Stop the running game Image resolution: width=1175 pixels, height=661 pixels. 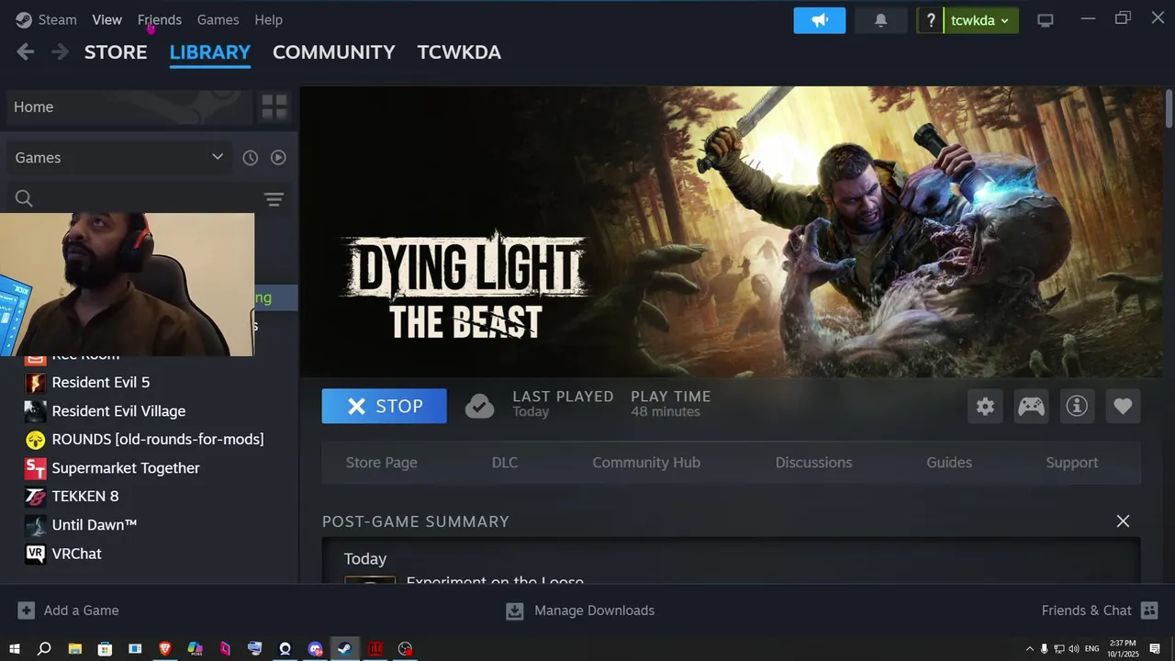pyautogui.click(x=385, y=406)
